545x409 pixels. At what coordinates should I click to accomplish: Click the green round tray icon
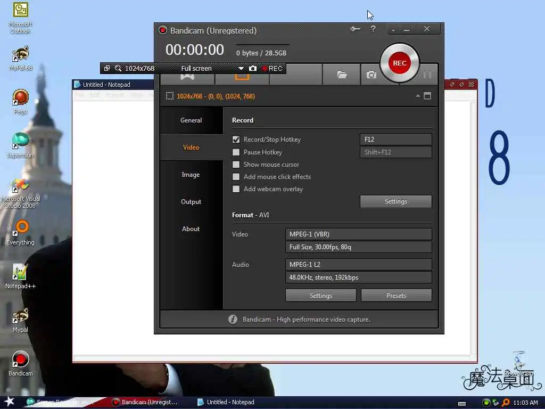(486, 403)
